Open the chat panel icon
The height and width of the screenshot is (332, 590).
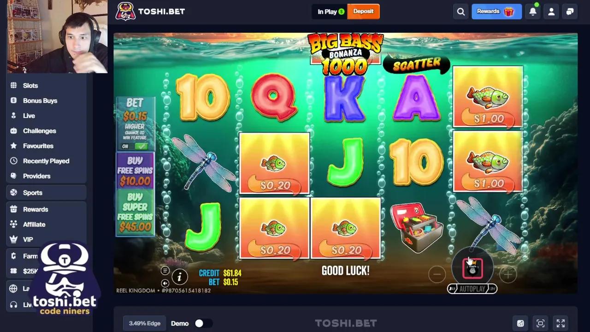pos(570,12)
